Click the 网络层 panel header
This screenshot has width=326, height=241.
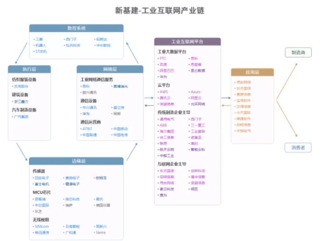[110, 69]
